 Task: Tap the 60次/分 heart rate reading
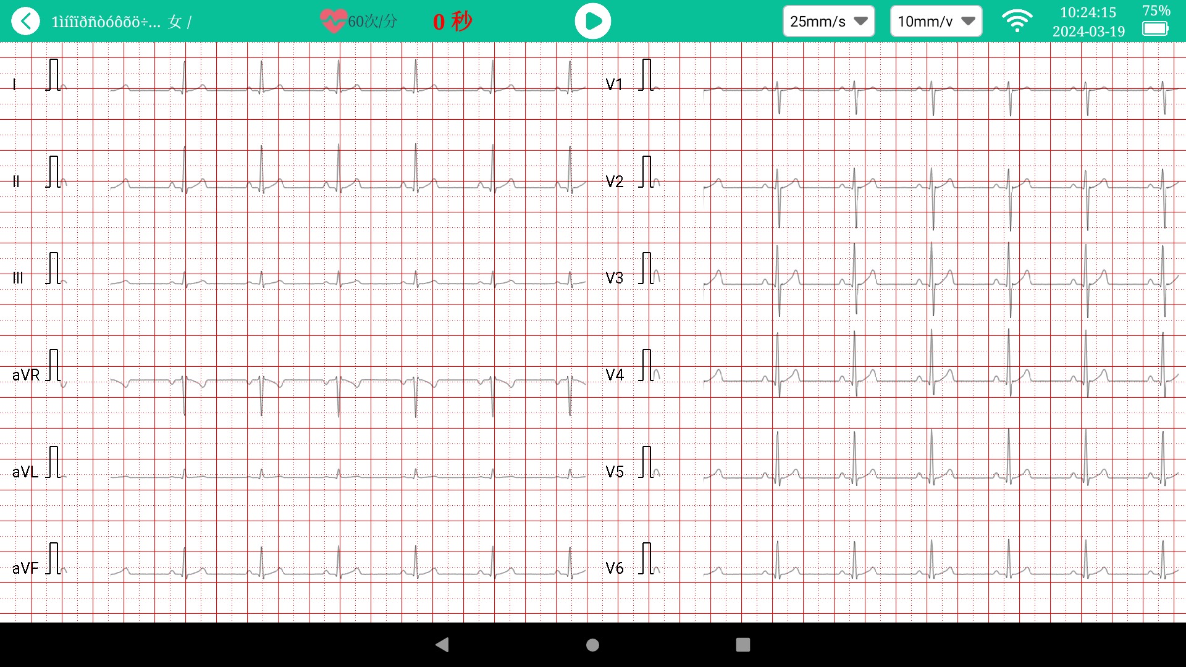click(x=372, y=22)
